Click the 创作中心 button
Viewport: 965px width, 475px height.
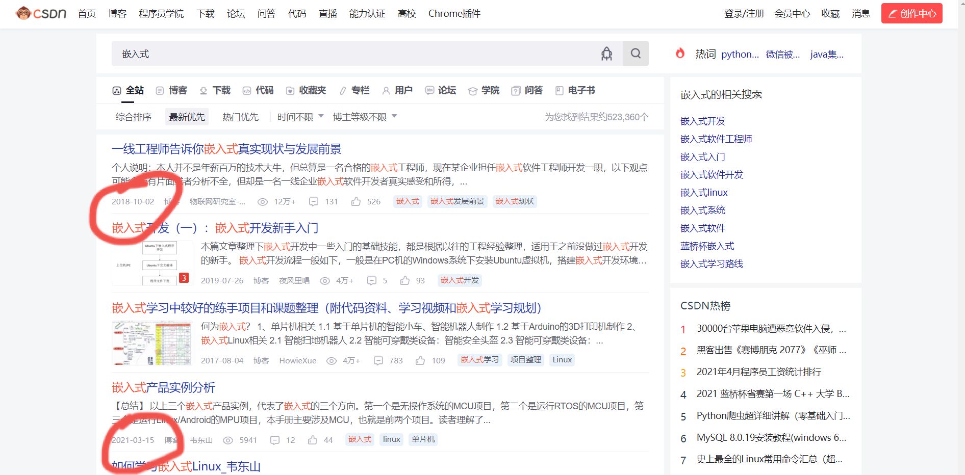(912, 14)
